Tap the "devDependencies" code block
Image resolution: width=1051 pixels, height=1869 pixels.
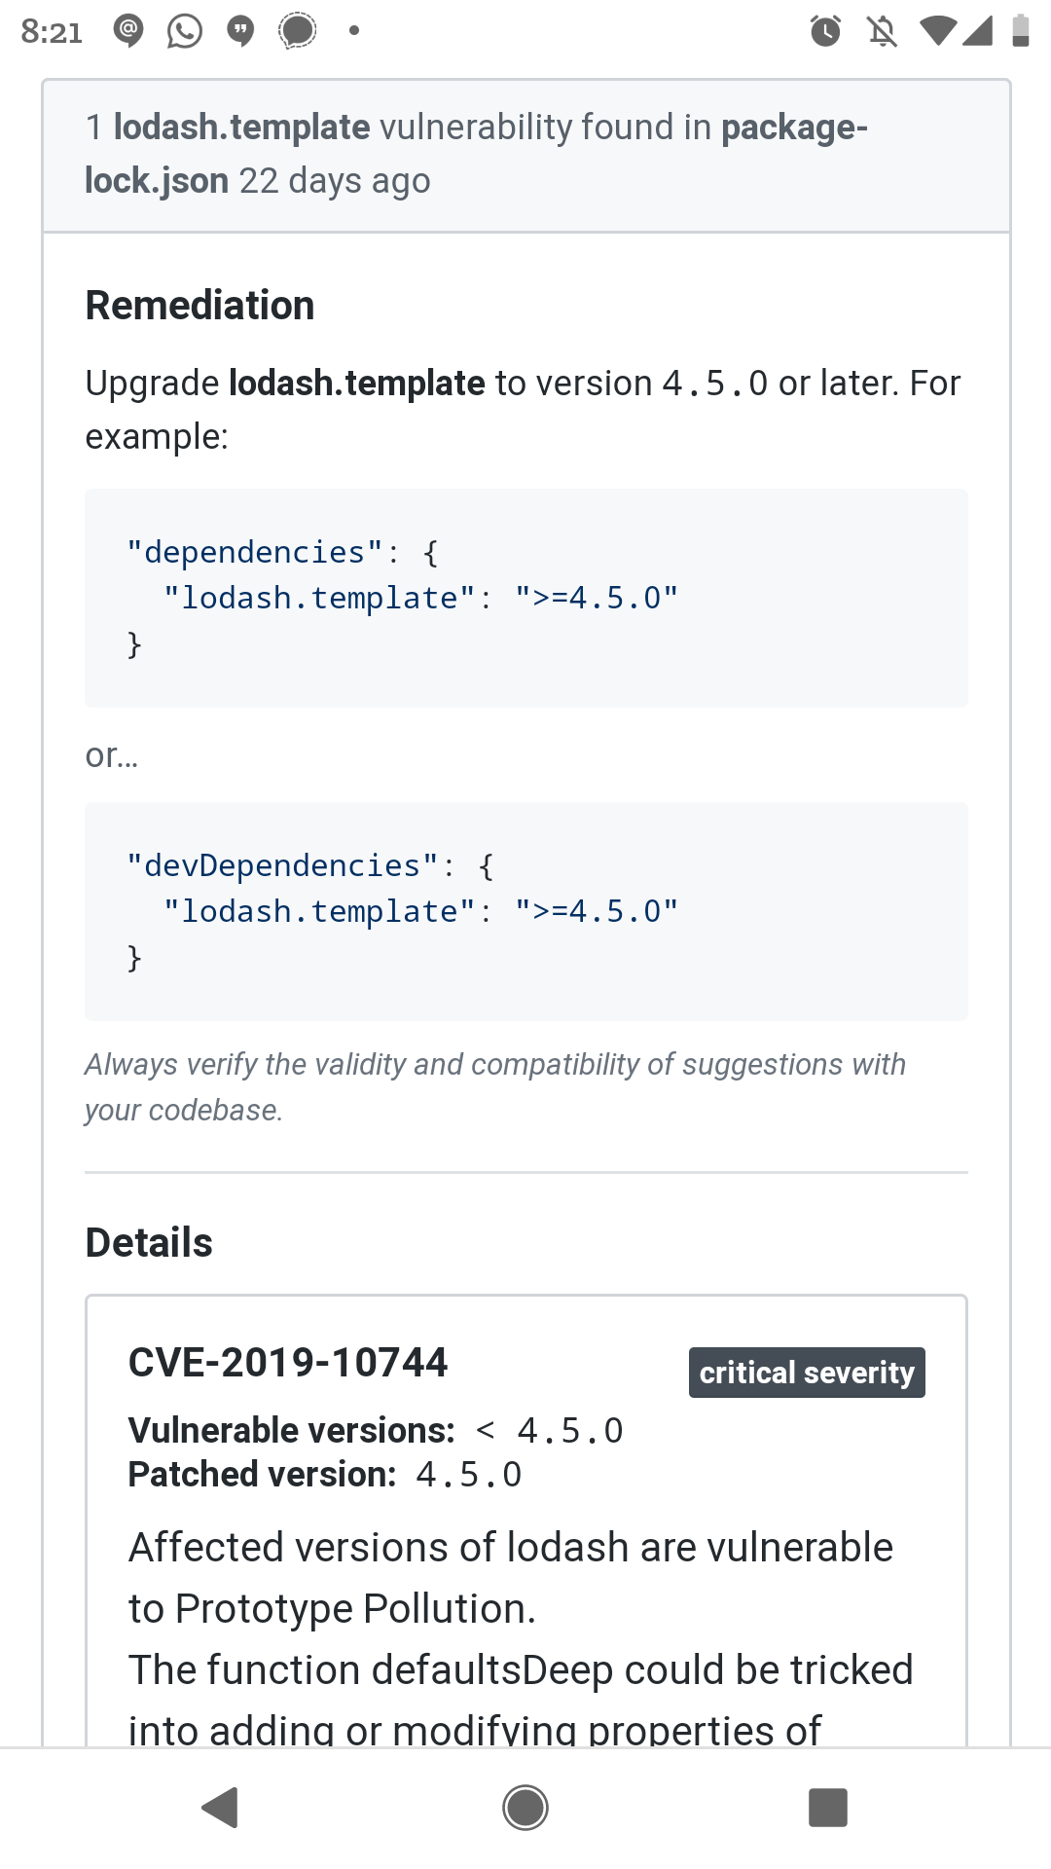click(x=526, y=912)
